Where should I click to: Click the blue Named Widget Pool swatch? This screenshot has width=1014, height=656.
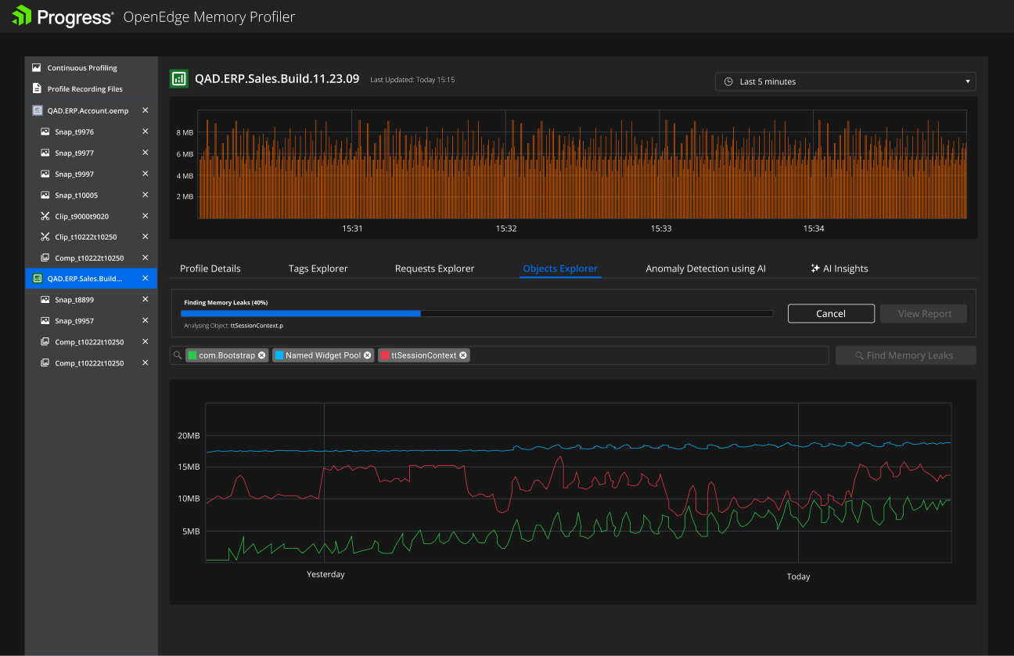(279, 355)
